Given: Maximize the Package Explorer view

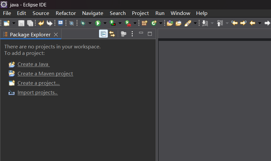Looking at the screenshot, I should (x=150, y=34).
